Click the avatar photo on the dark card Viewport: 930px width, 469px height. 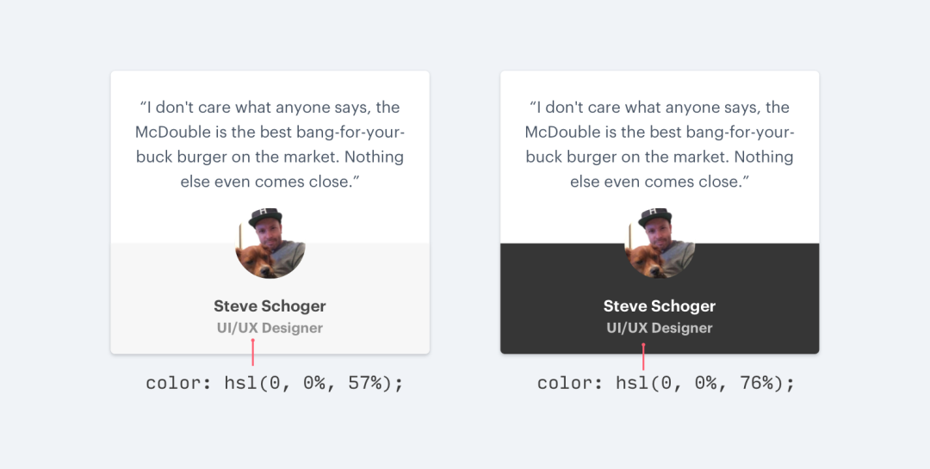coord(660,243)
